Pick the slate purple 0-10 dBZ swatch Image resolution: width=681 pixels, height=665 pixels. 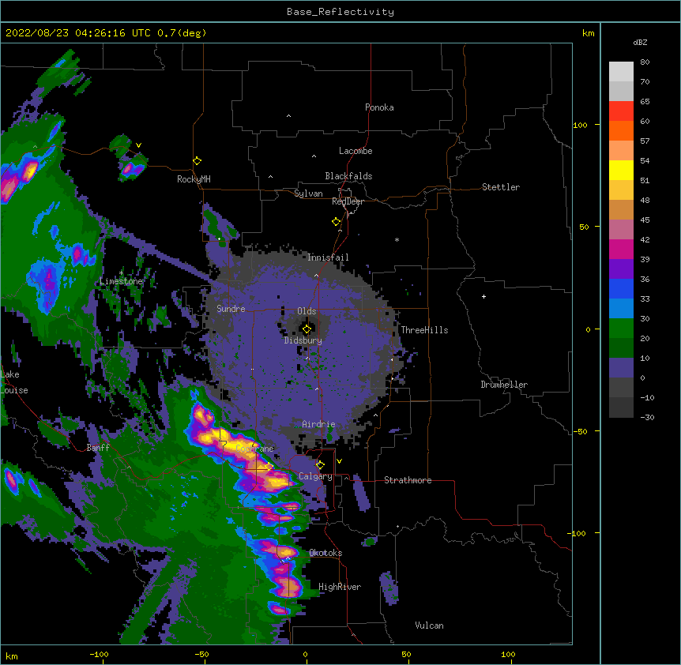621,368
